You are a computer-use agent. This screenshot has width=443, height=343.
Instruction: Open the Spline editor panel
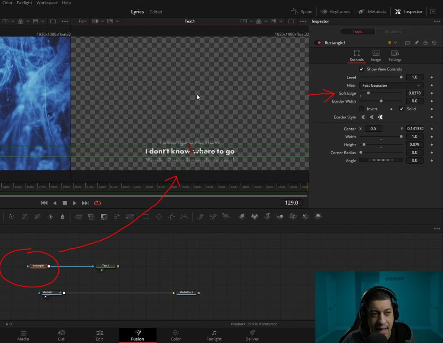[x=302, y=12]
